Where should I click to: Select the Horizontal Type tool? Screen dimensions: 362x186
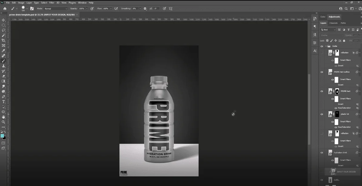point(3,101)
